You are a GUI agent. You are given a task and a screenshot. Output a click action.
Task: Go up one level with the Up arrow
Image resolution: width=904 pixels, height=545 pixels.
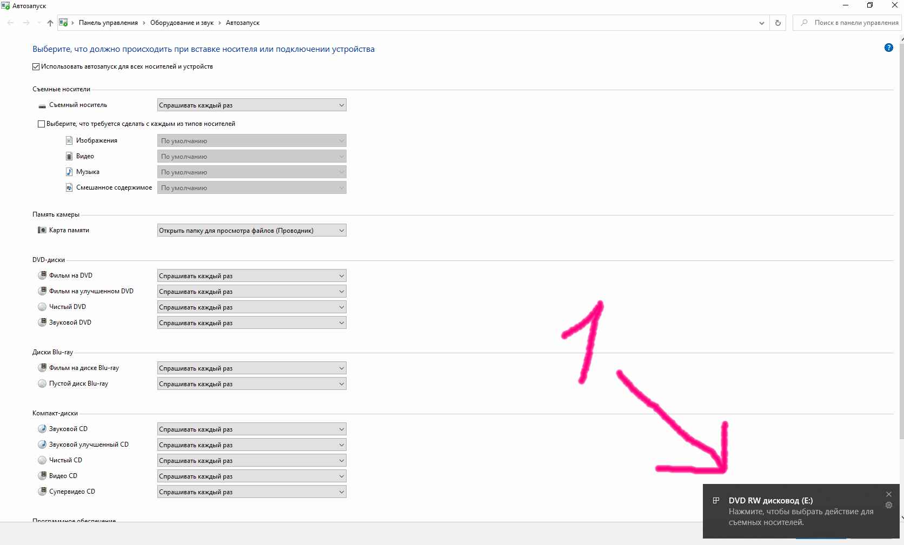50,23
